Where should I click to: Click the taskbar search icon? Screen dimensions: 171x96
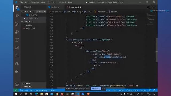[21, 94]
